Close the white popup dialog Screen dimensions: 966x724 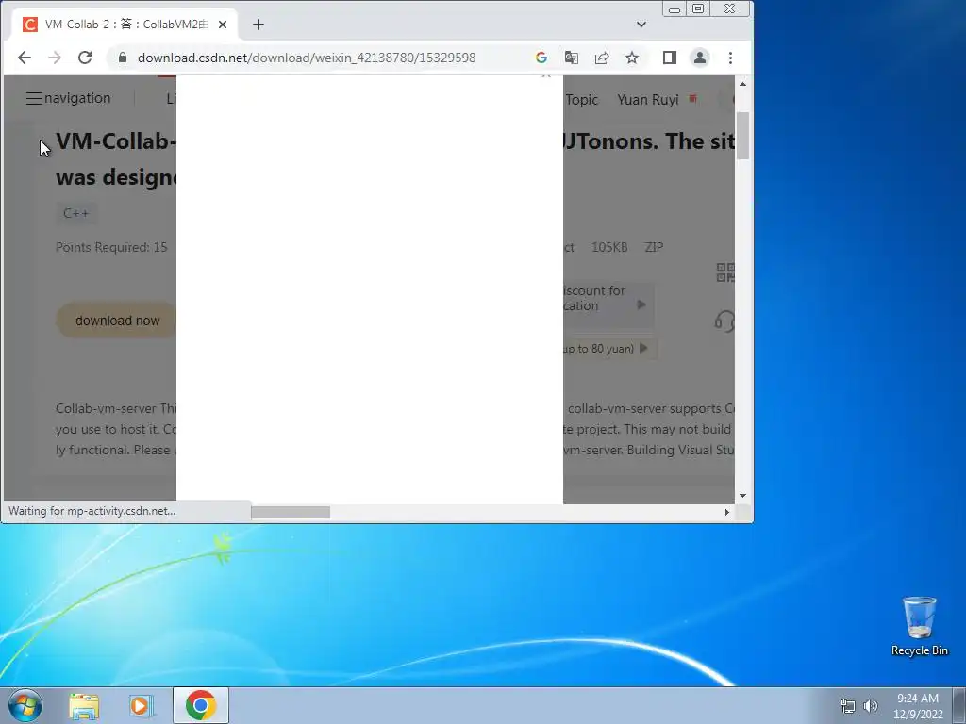point(545,75)
